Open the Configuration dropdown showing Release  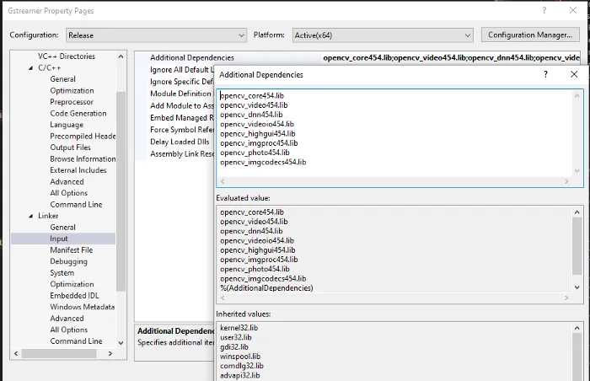pos(156,35)
